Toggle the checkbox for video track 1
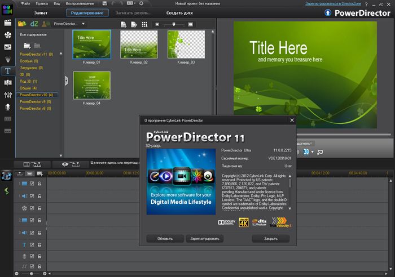This screenshot has width=395, height=277. 32,184
